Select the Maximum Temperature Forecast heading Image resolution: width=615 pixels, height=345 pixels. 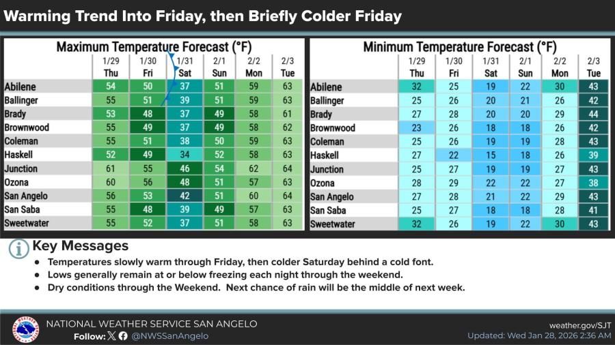[x=153, y=47]
